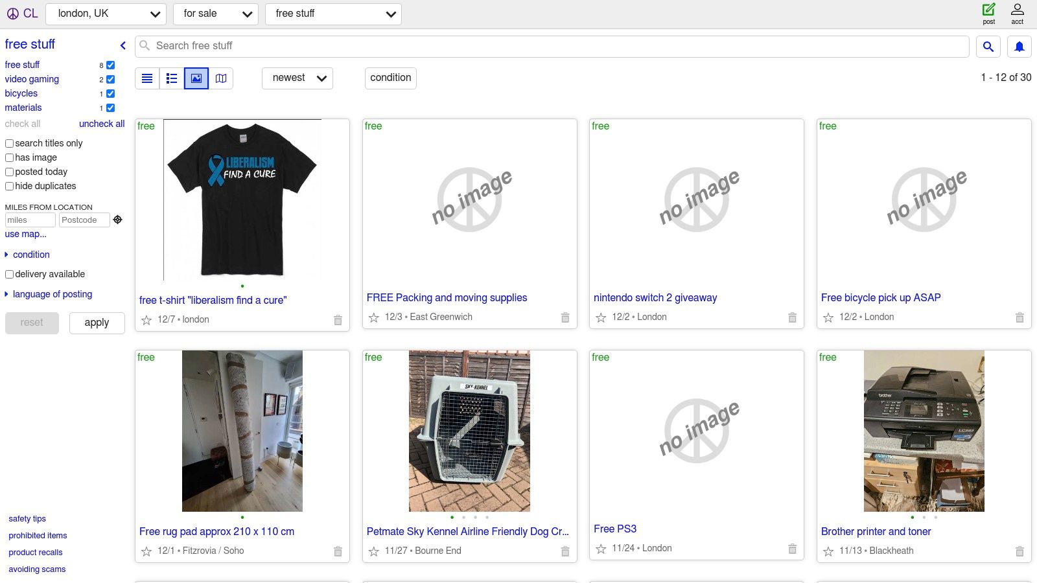Select bicycles in the sidebar categories

pos(21,93)
